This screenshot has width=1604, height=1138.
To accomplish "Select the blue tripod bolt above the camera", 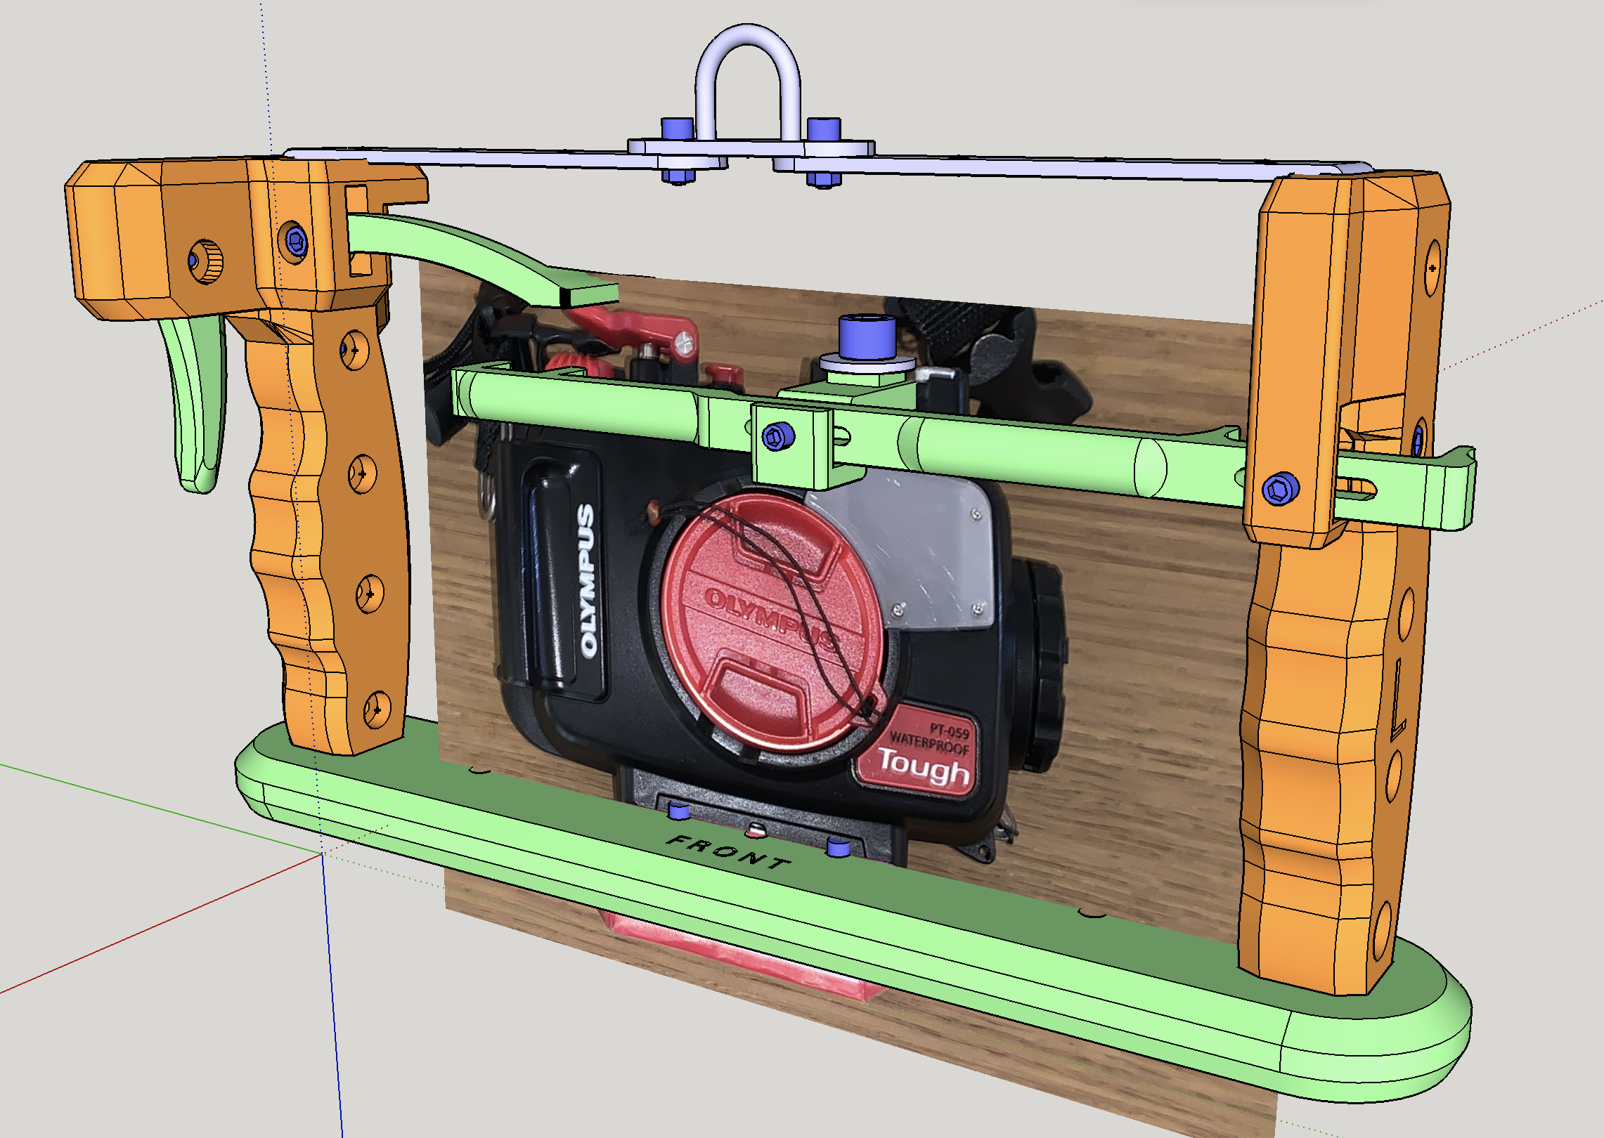I will tap(867, 338).
